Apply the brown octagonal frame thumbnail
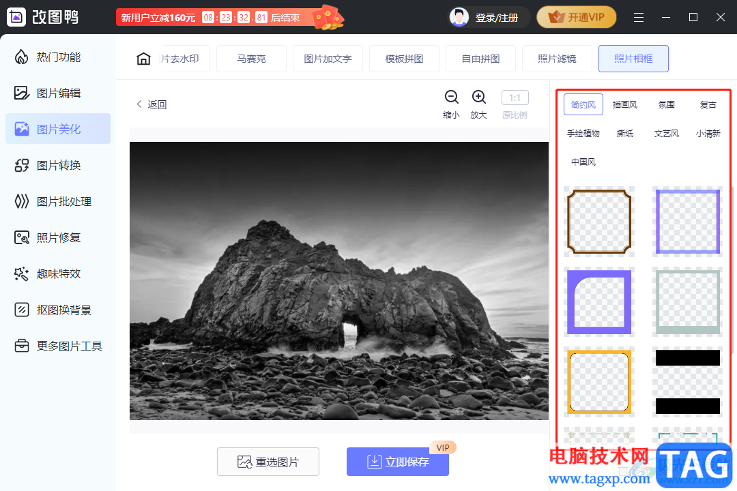 599,222
